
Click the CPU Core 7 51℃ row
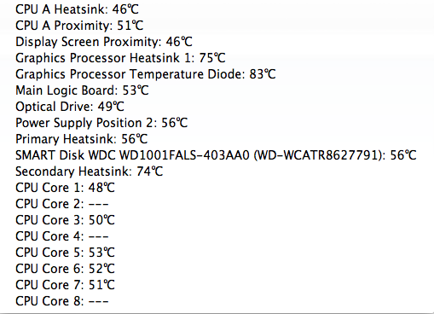[x=65, y=285]
